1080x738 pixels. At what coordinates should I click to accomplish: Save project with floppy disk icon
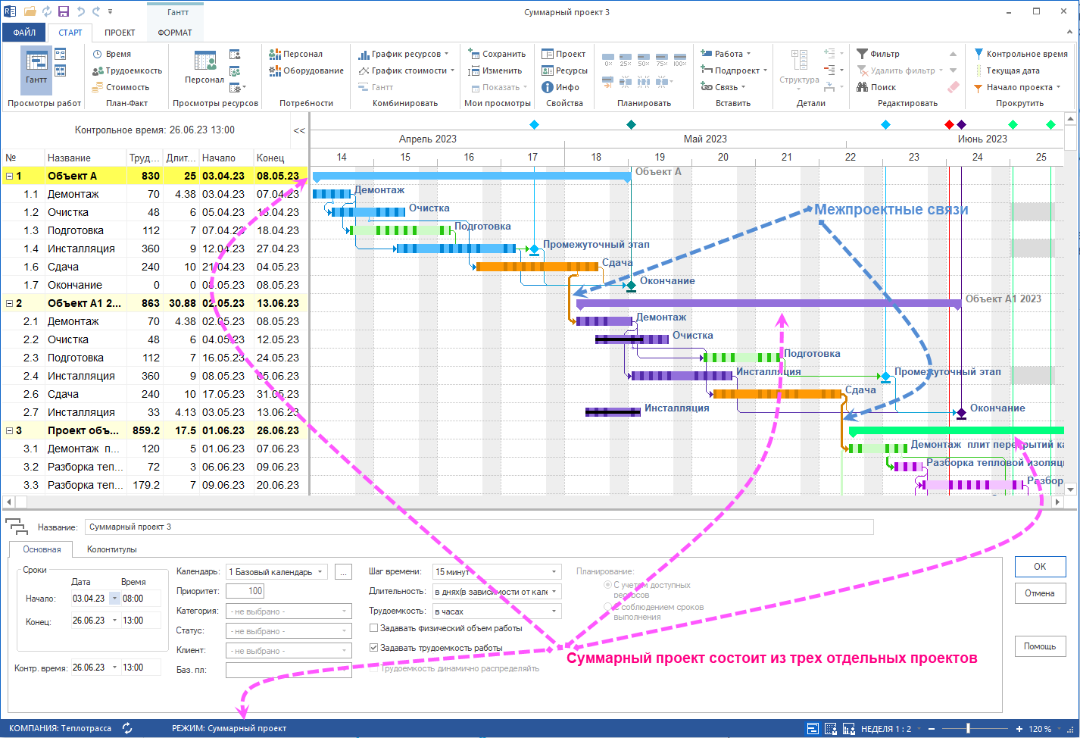pyautogui.click(x=64, y=11)
